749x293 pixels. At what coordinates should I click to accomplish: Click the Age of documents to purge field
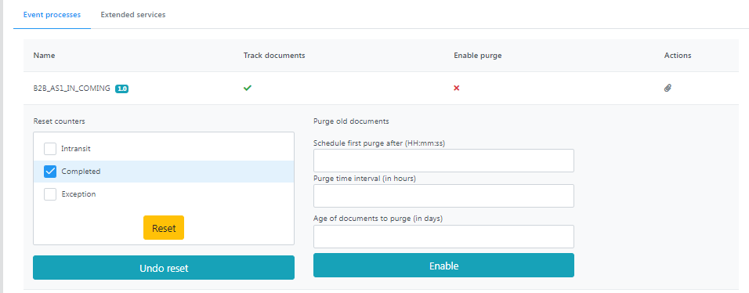(x=443, y=237)
